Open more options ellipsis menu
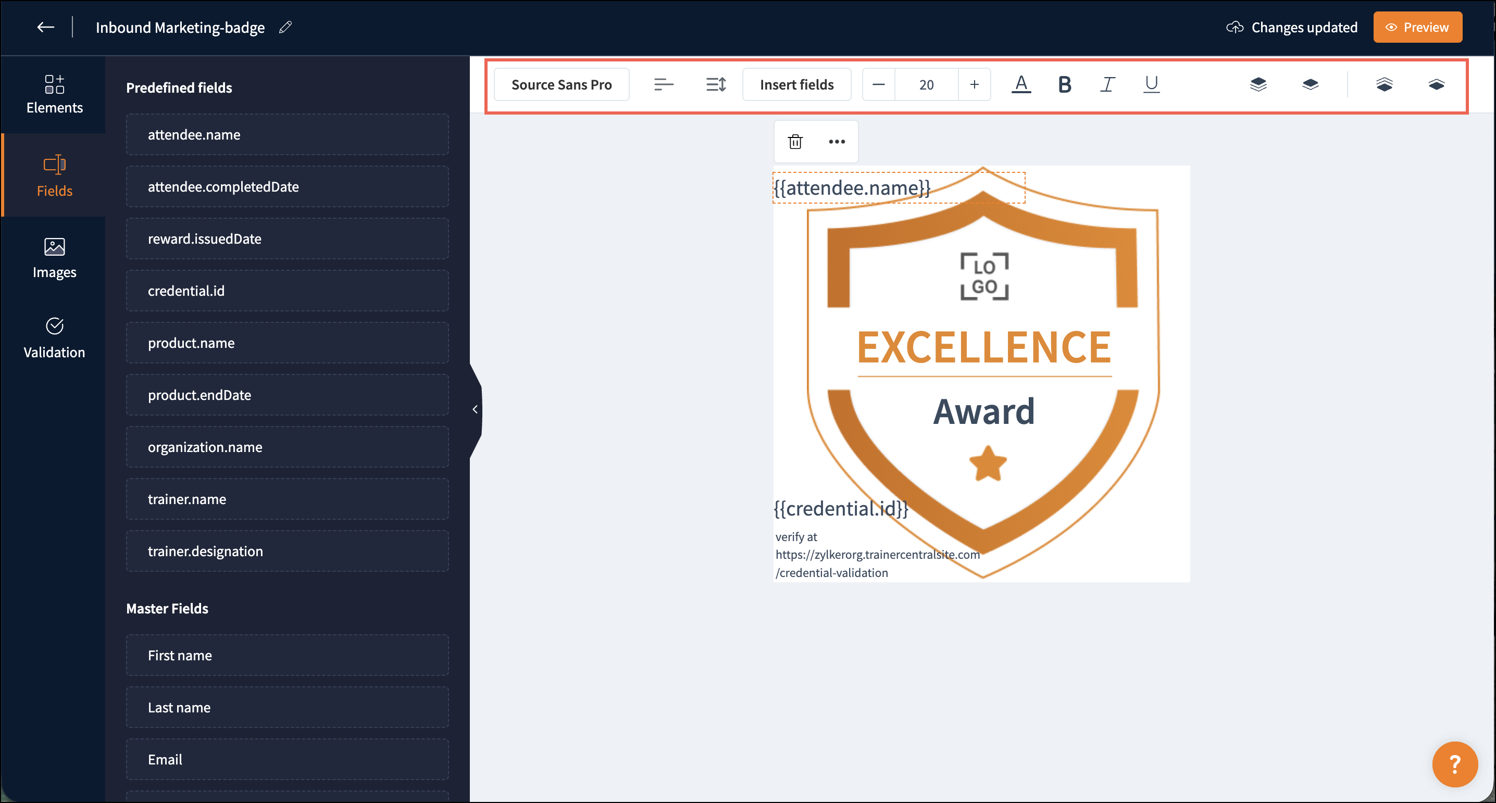The image size is (1496, 803). 836,142
